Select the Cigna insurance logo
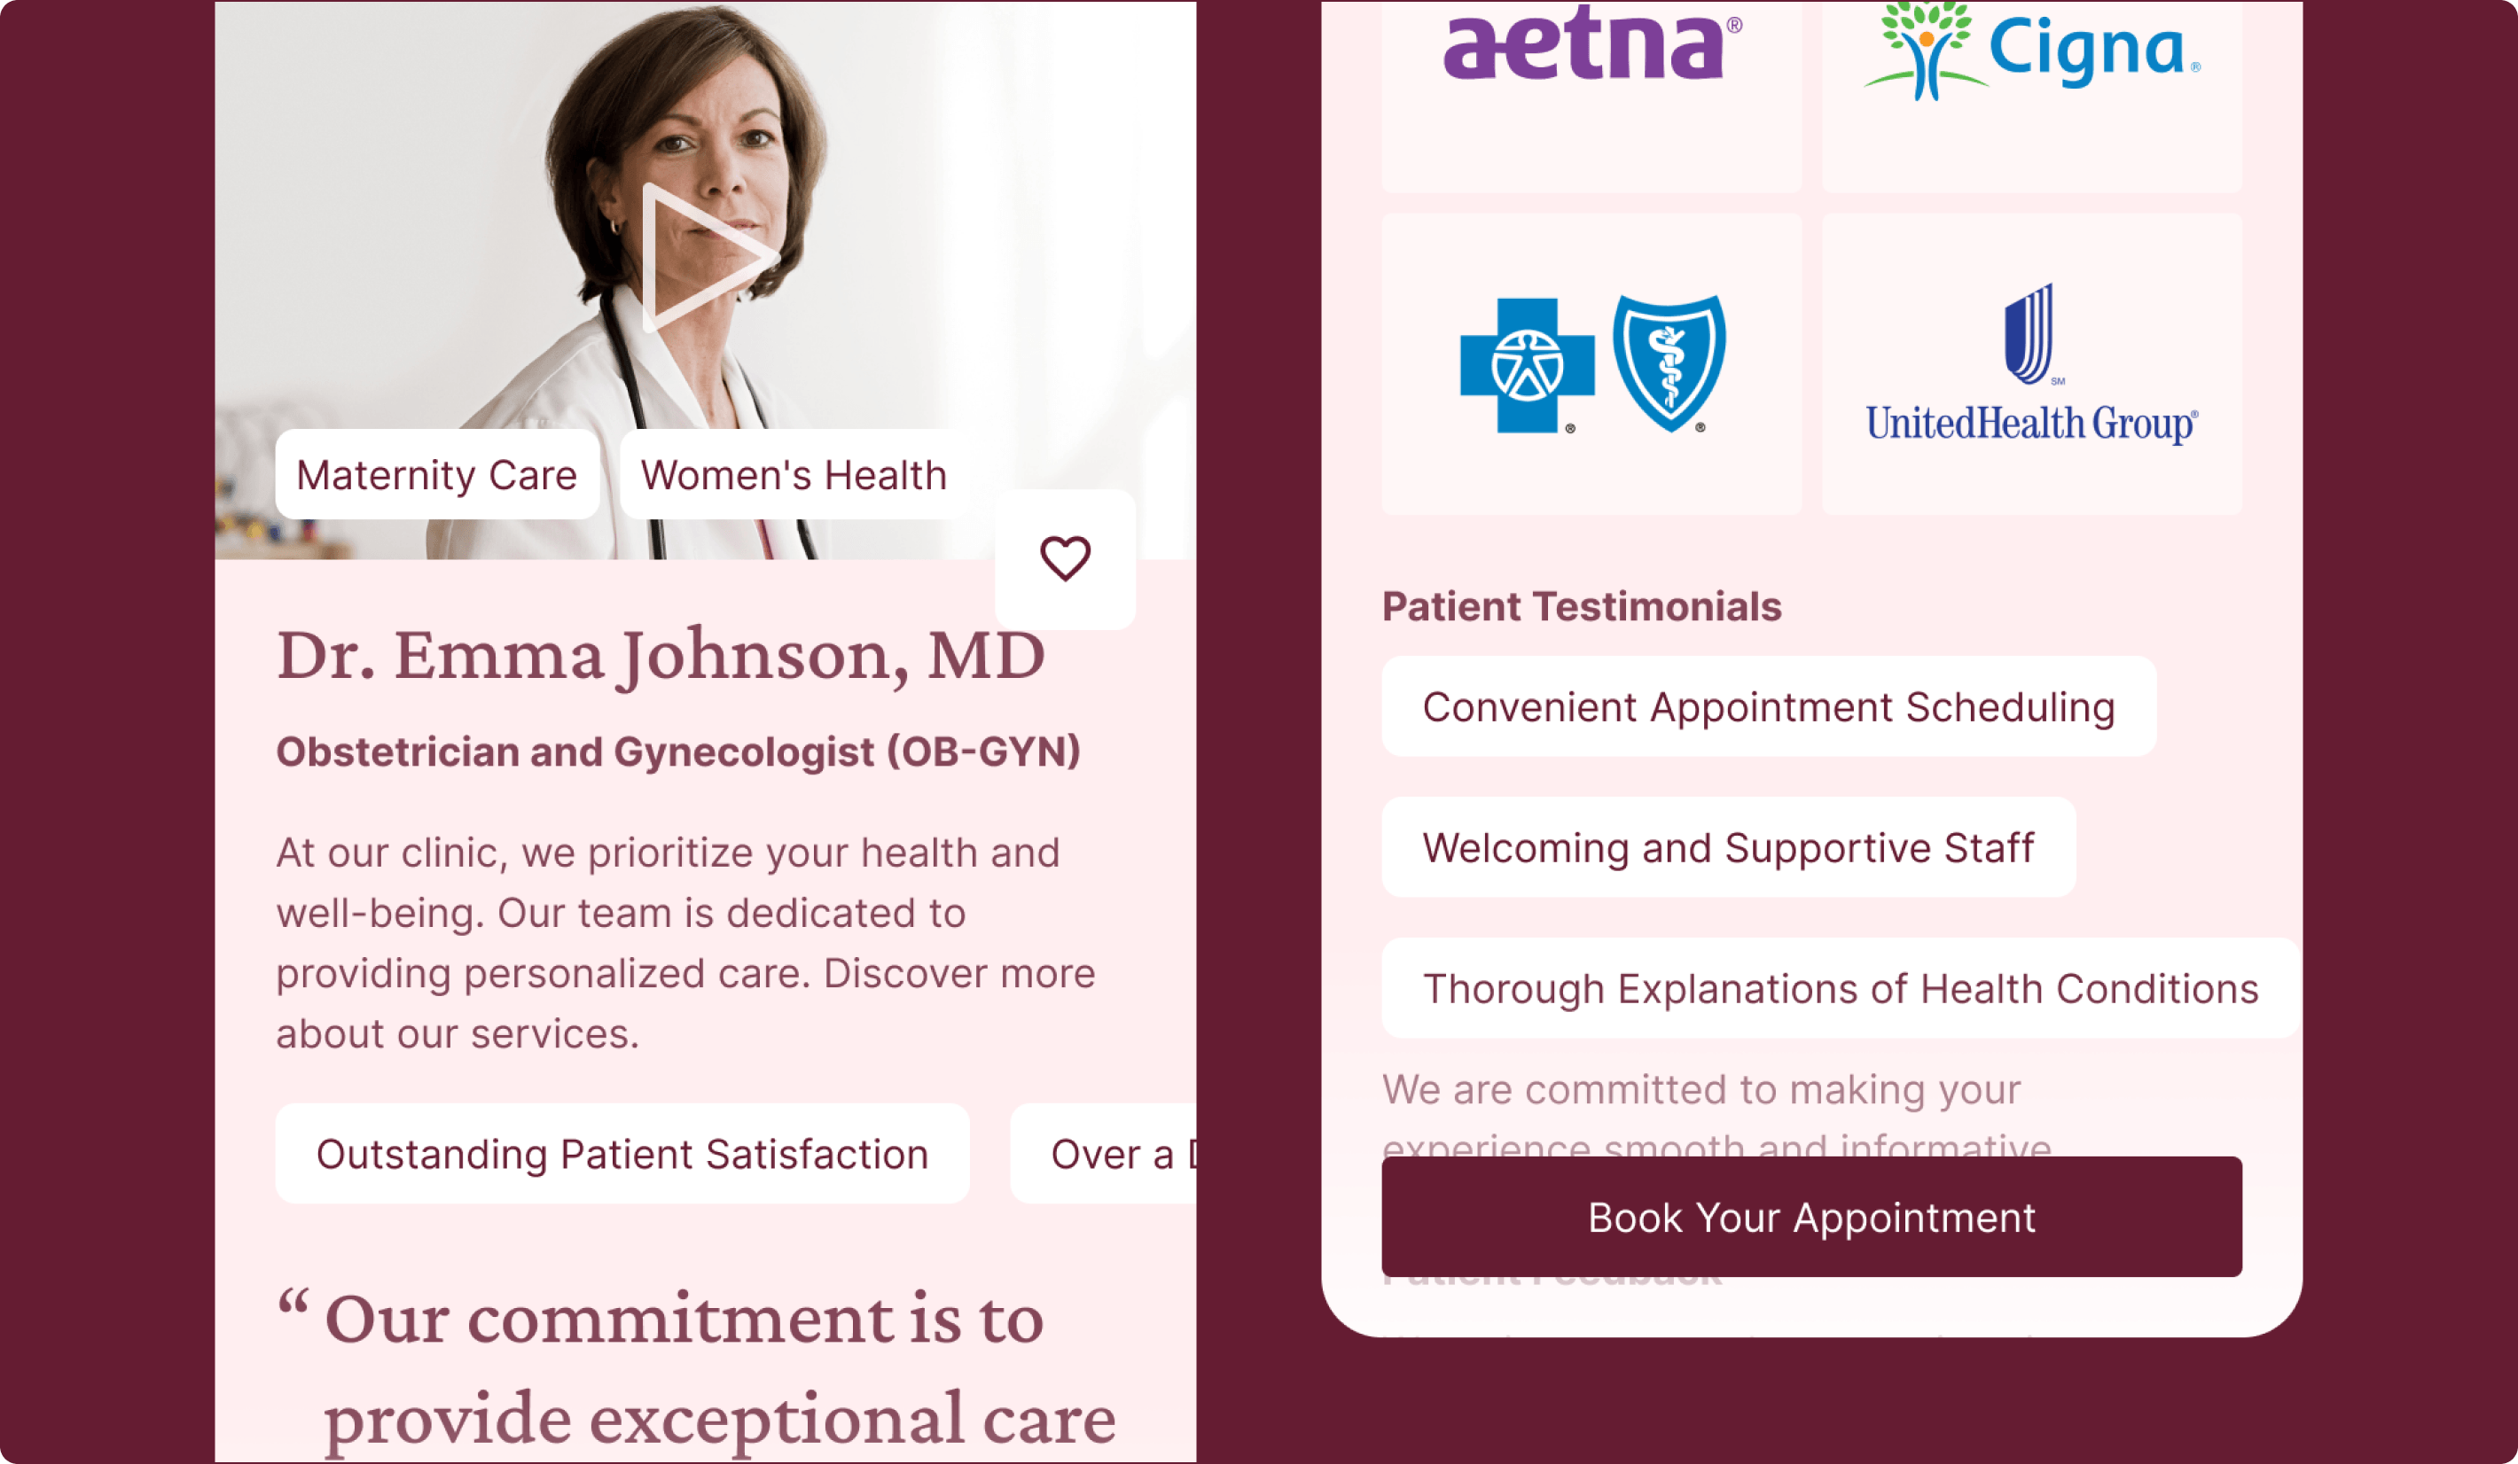The height and width of the screenshot is (1464, 2518). [x=2031, y=52]
